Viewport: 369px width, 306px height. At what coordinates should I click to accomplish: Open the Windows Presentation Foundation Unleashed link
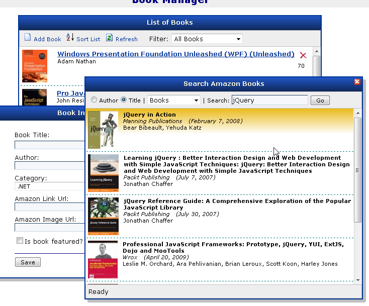175,54
